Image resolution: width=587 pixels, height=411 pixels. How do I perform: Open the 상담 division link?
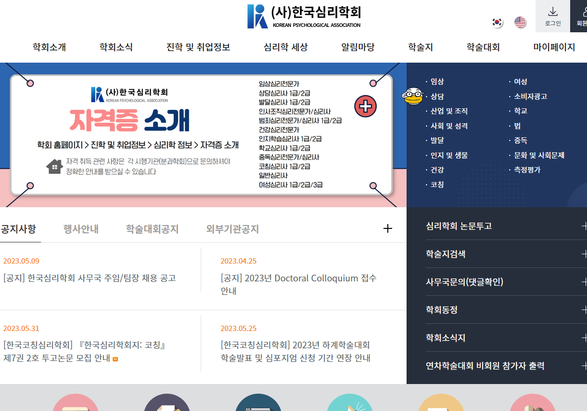pos(437,96)
